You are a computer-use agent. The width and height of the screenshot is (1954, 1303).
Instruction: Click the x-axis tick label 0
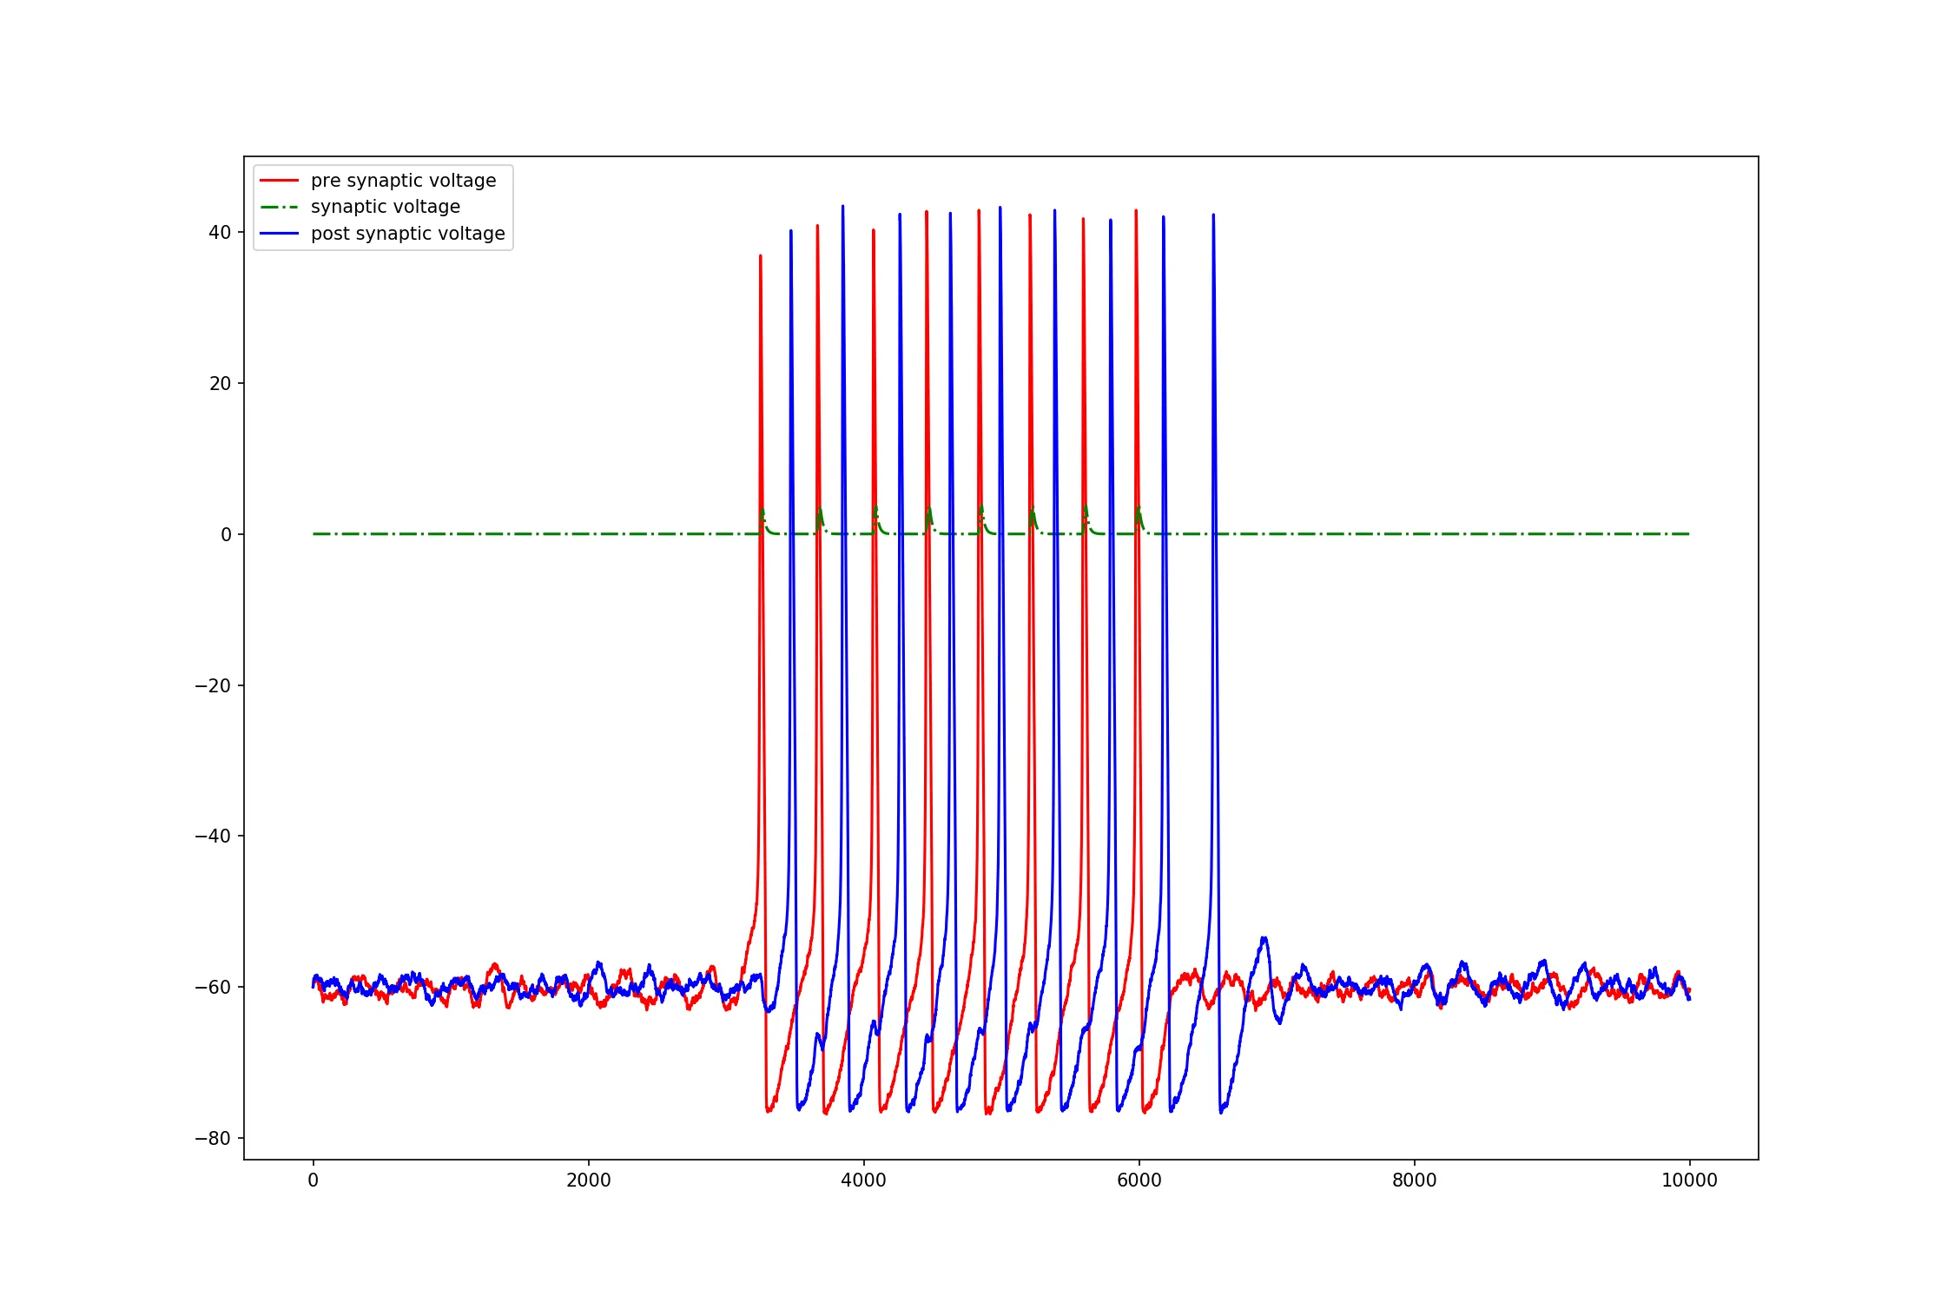[x=313, y=1181]
